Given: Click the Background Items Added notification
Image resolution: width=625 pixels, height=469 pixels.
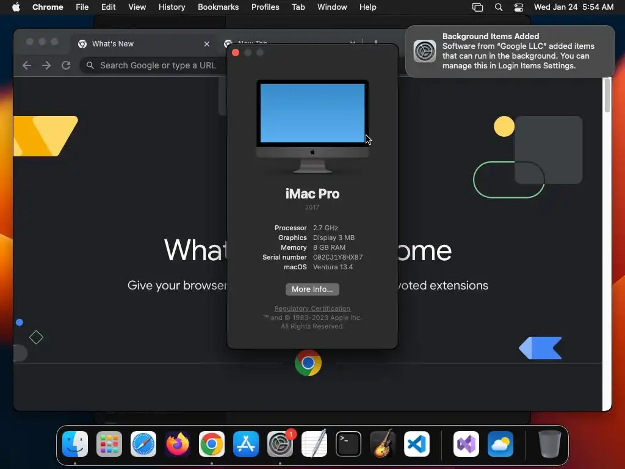Looking at the screenshot, I should (x=510, y=51).
